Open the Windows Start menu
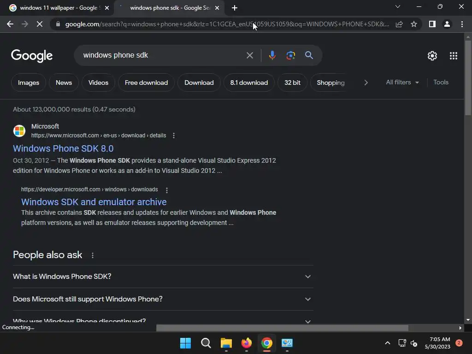 (185, 343)
